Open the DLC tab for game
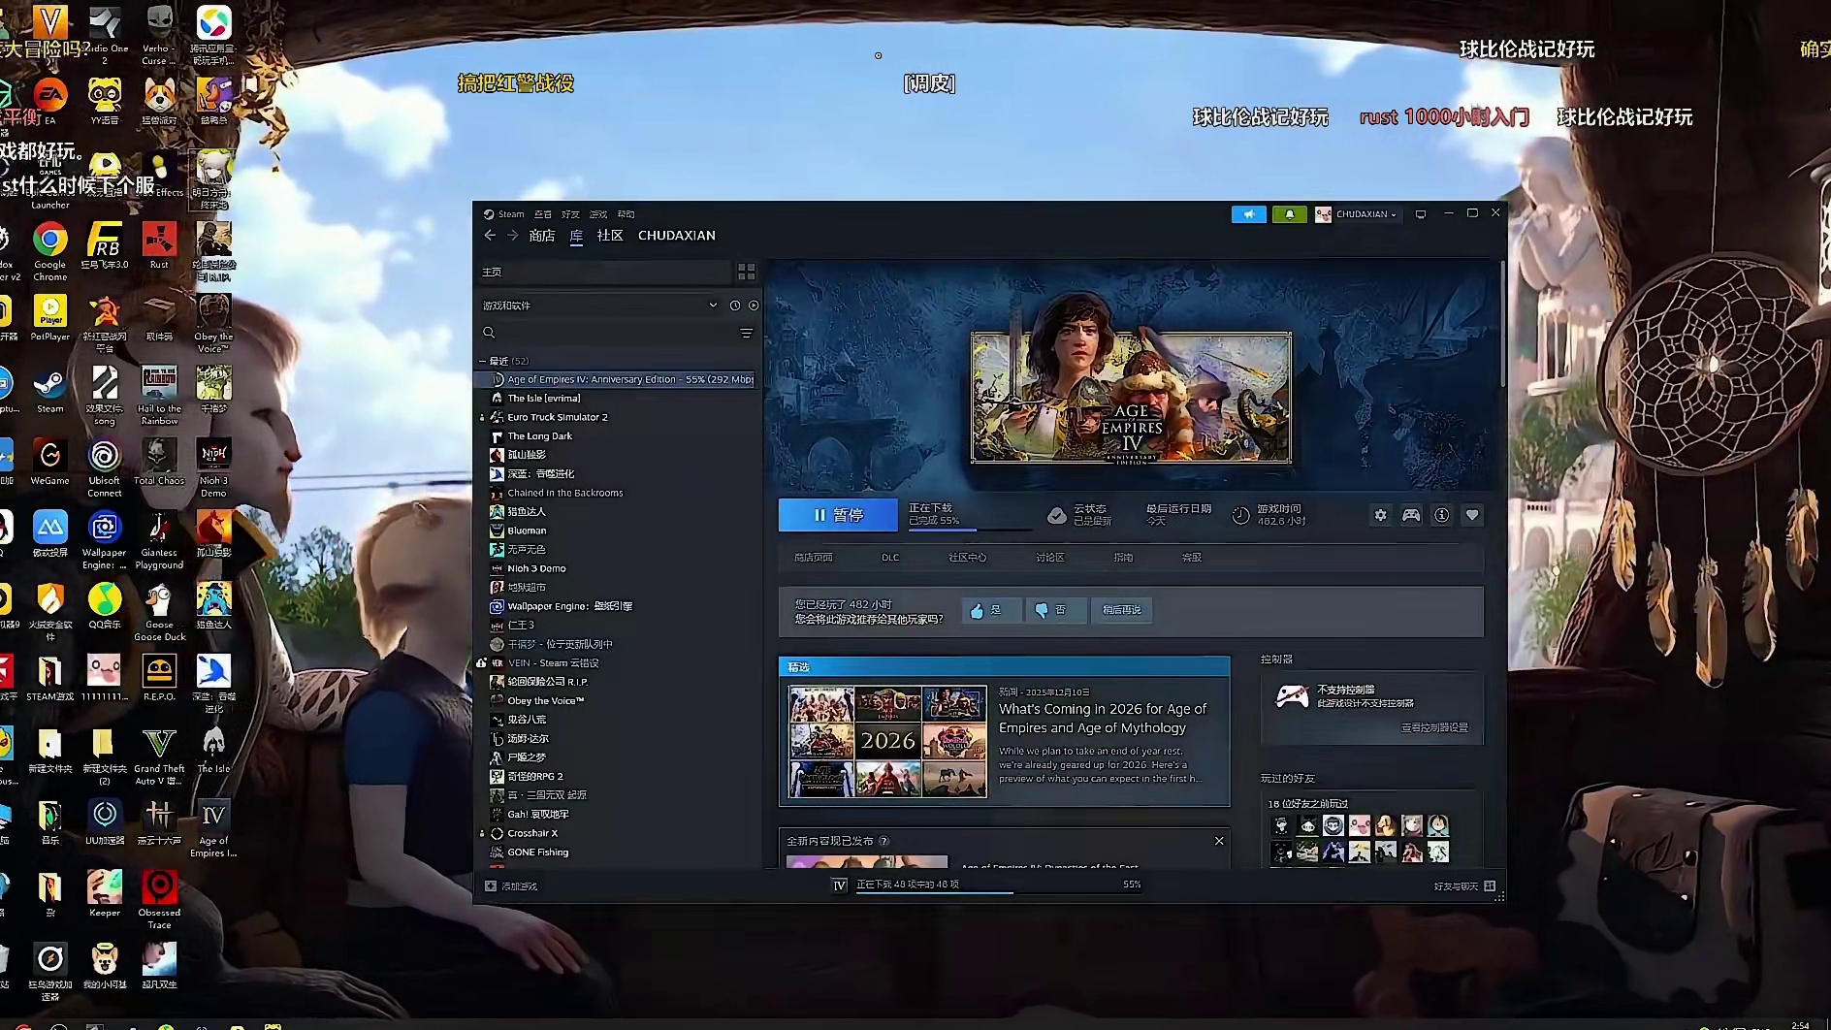 click(890, 558)
